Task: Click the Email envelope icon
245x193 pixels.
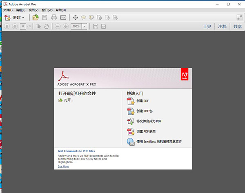Action: pos(63,18)
